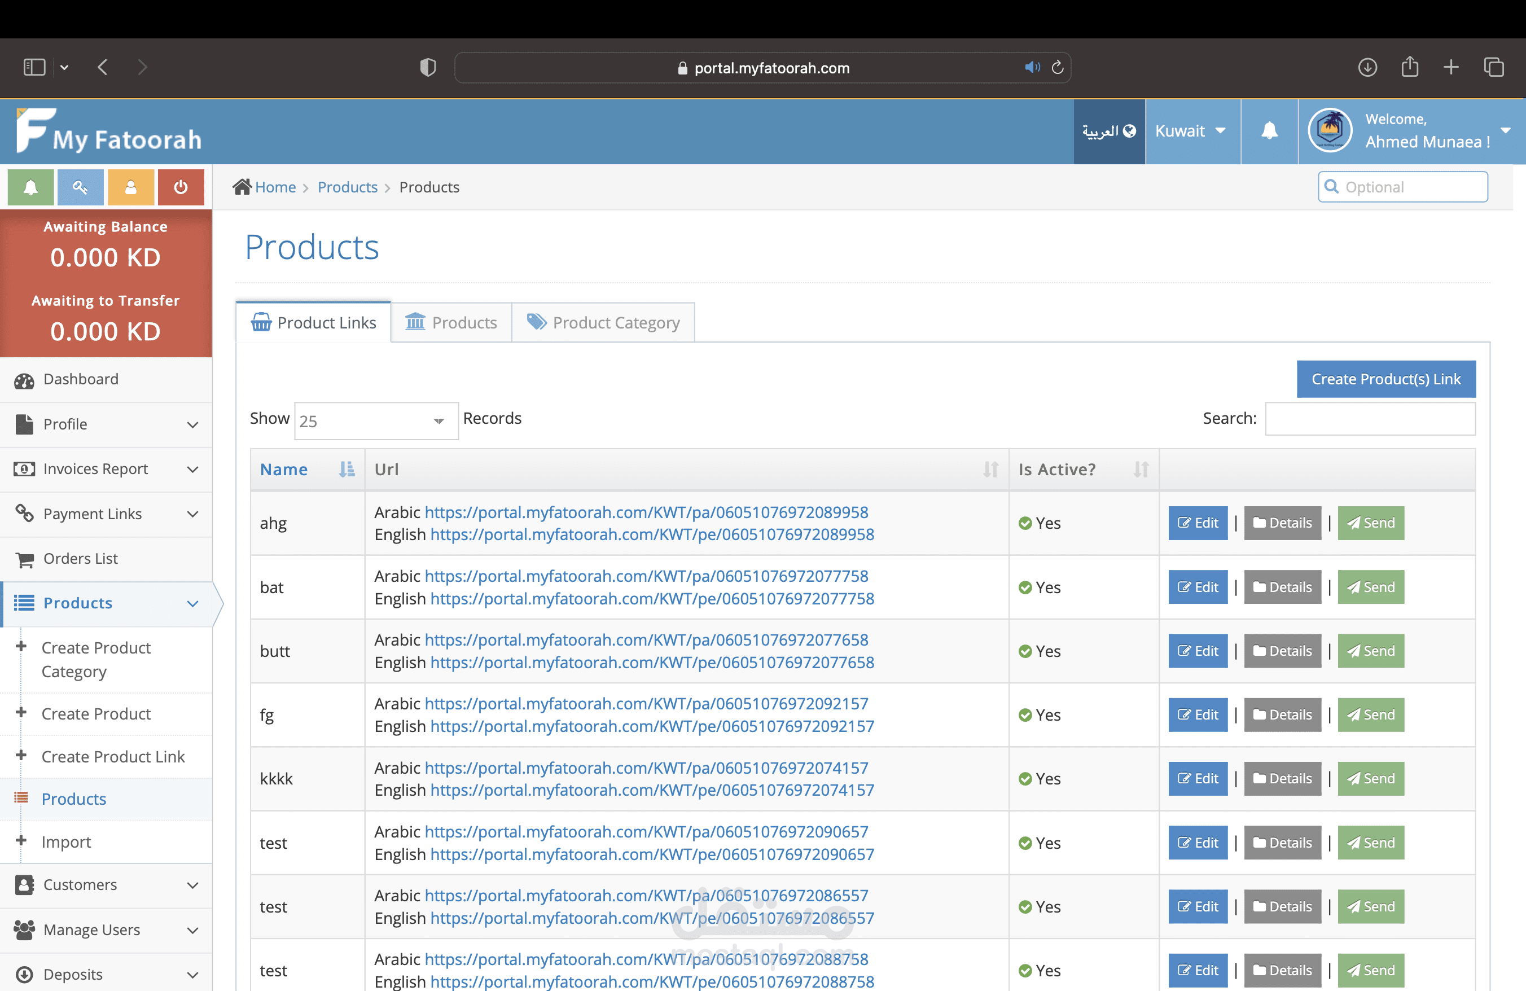Send the ahg product link
Screen dimensions: 1526x991
point(1371,523)
